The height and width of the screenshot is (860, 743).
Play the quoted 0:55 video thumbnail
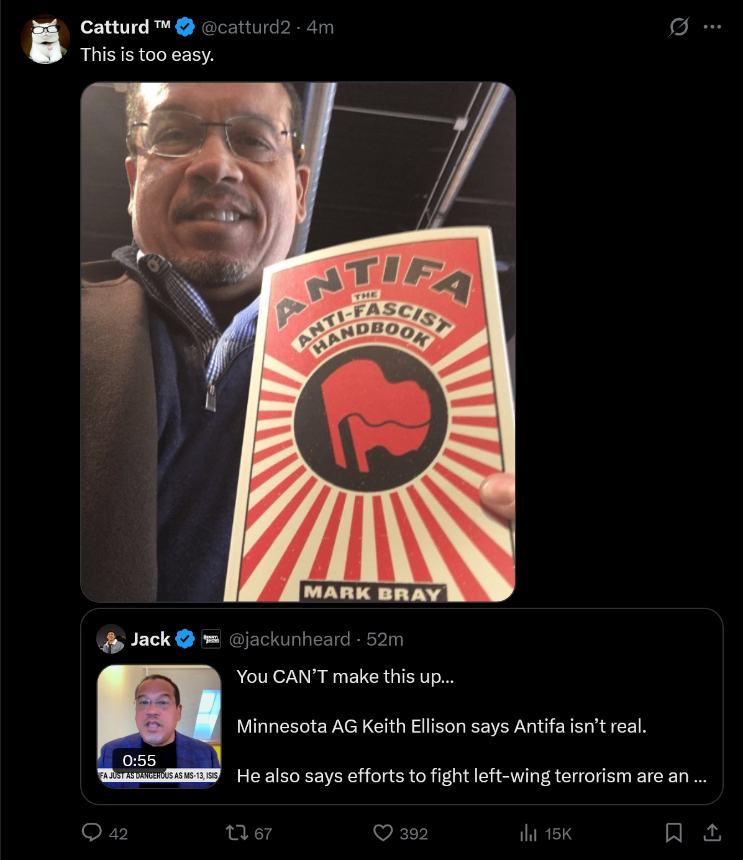159,726
